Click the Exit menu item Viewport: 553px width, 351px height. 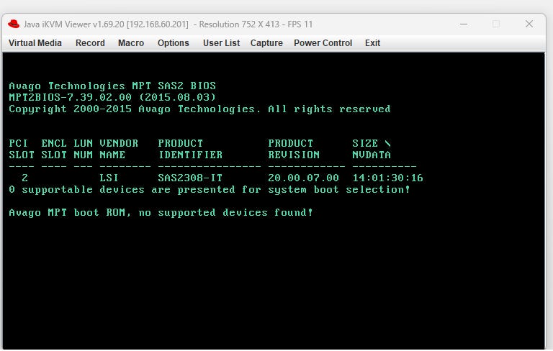click(372, 43)
